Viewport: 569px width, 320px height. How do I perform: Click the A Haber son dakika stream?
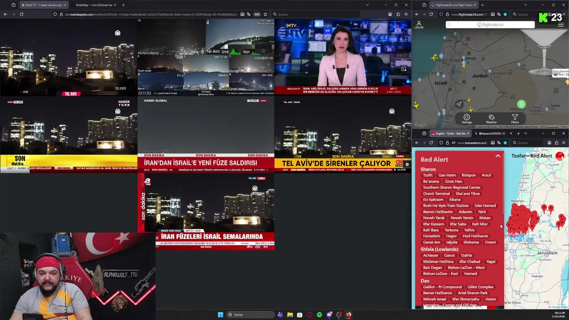click(206, 212)
